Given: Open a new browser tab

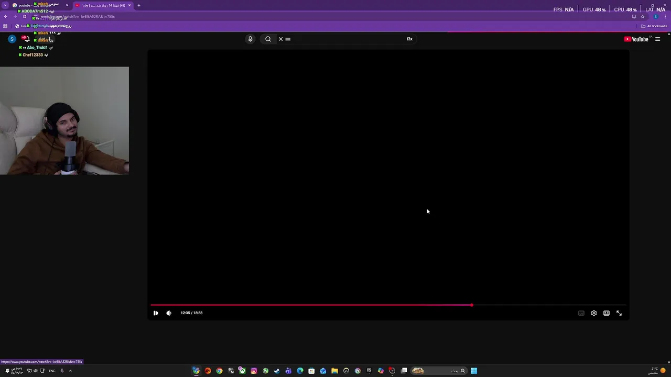Looking at the screenshot, I should click(139, 5).
